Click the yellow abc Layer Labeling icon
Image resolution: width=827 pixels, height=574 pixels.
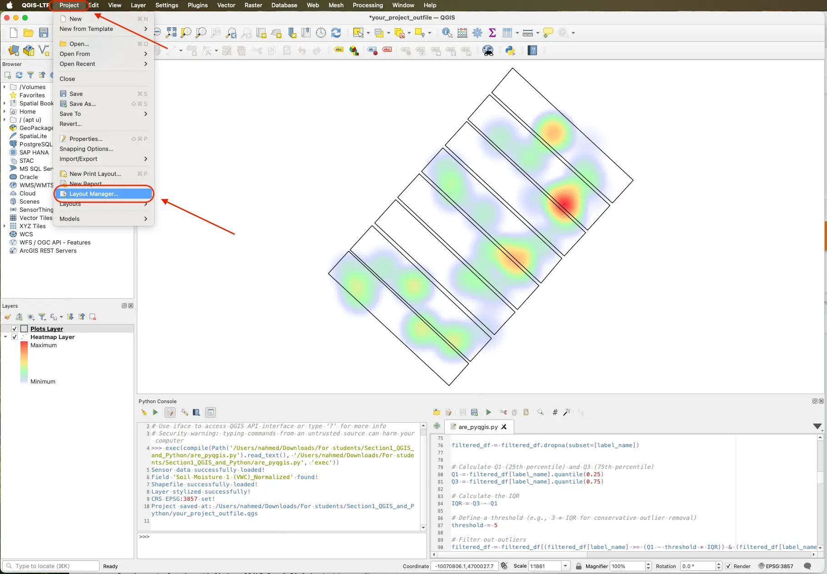[339, 50]
